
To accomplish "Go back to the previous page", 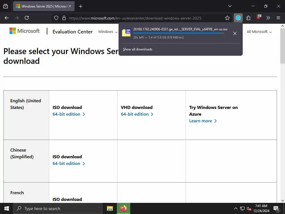I will (x=7, y=18).
